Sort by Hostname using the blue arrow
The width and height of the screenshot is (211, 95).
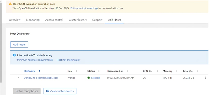(39, 71)
